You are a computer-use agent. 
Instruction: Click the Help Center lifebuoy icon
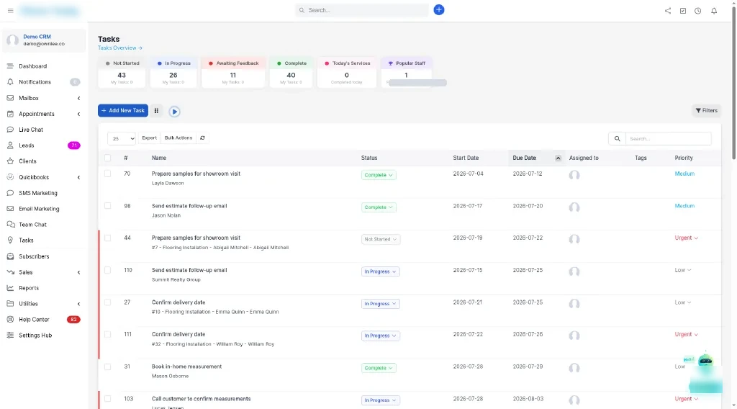tap(10, 320)
